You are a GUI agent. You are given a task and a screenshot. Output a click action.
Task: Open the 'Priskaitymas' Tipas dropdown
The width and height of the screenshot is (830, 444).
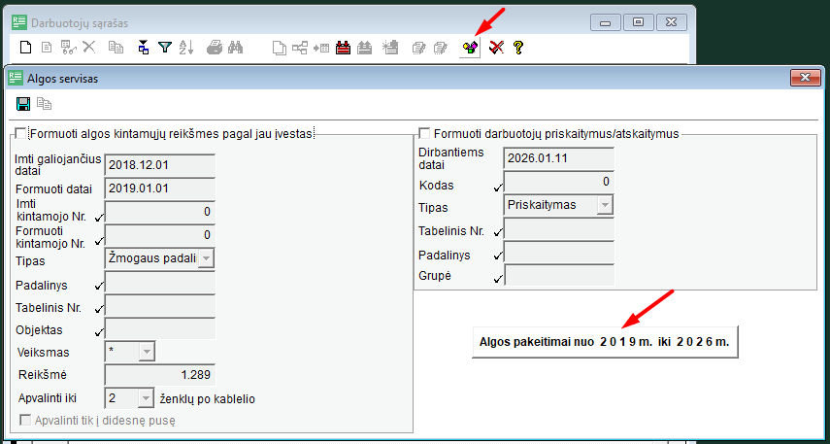point(605,205)
